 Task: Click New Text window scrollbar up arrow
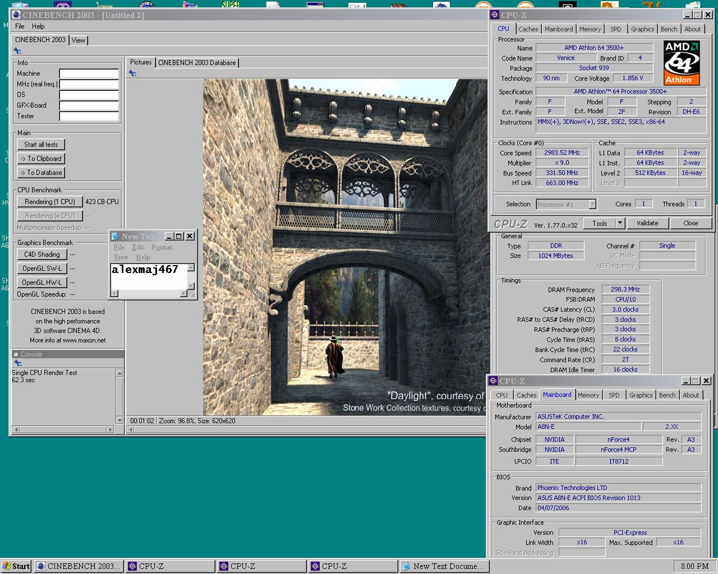(x=191, y=268)
